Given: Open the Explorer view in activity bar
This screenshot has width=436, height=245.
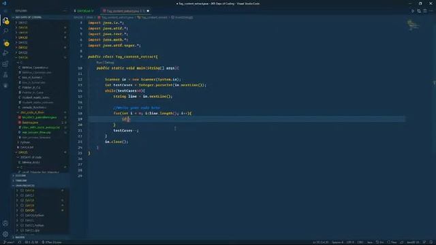Looking at the screenshot, I should pos(5,20).
